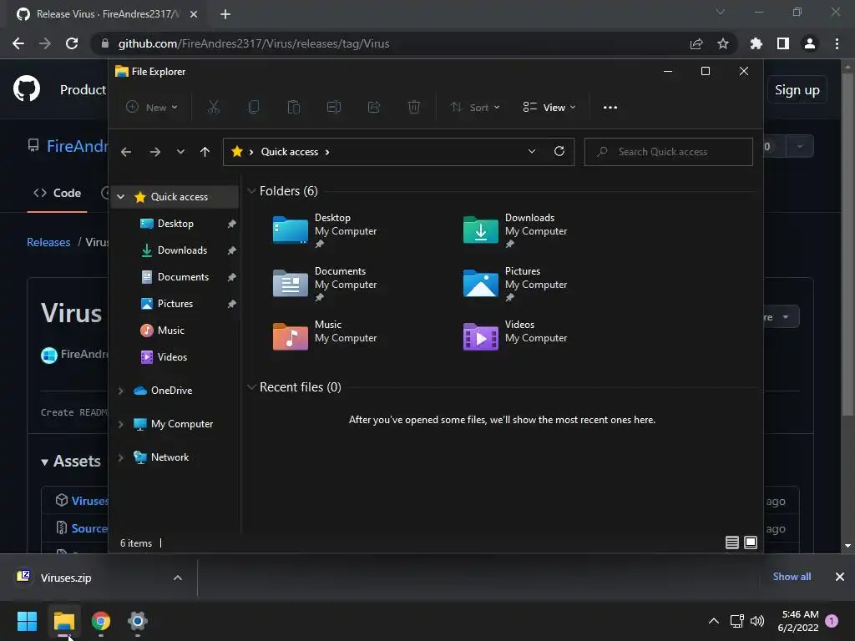Expand the Network tree node
Screen dimensions: 855x641
click(121, 457)
